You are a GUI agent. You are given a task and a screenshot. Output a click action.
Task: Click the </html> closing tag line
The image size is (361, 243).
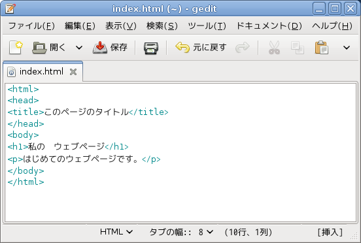[26, 182]
